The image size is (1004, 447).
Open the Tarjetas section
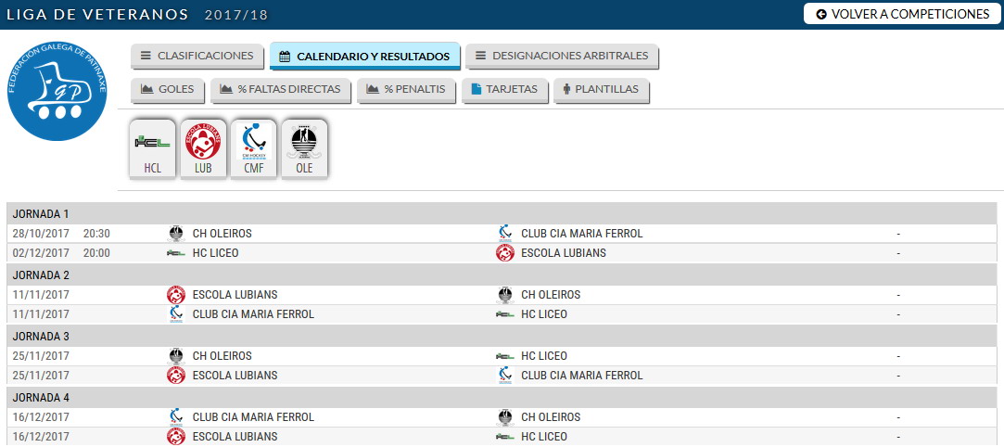[x=504, y=90]
